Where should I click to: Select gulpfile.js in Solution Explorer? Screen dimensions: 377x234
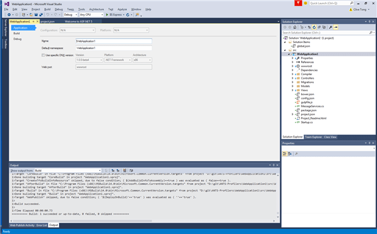point(306,102)
